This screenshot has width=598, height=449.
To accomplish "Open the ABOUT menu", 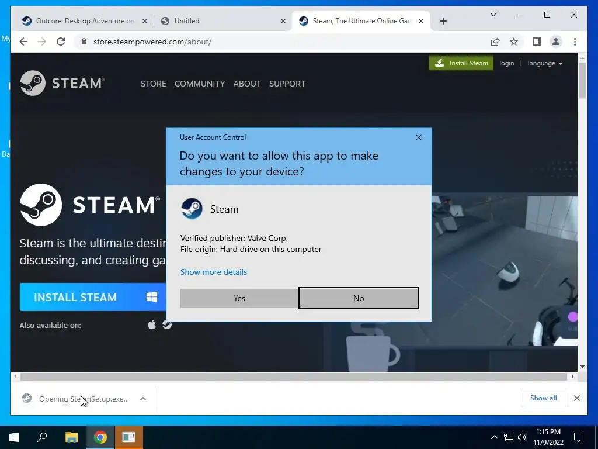I will pyautogui.click(x=247, y=84).
